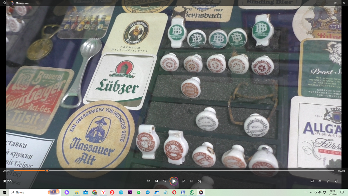Open the clock showing 18:52
The width and height of the screenshot is (348, 196).
[x=332, y=192]
